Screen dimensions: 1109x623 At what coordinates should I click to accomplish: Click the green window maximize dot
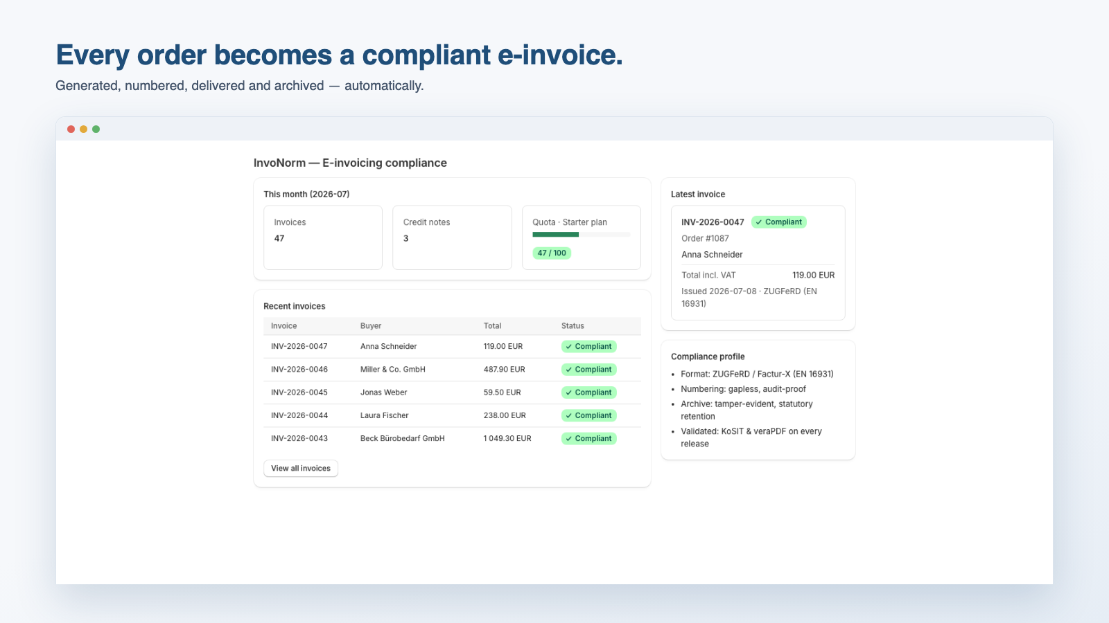[x=96, y=129]
